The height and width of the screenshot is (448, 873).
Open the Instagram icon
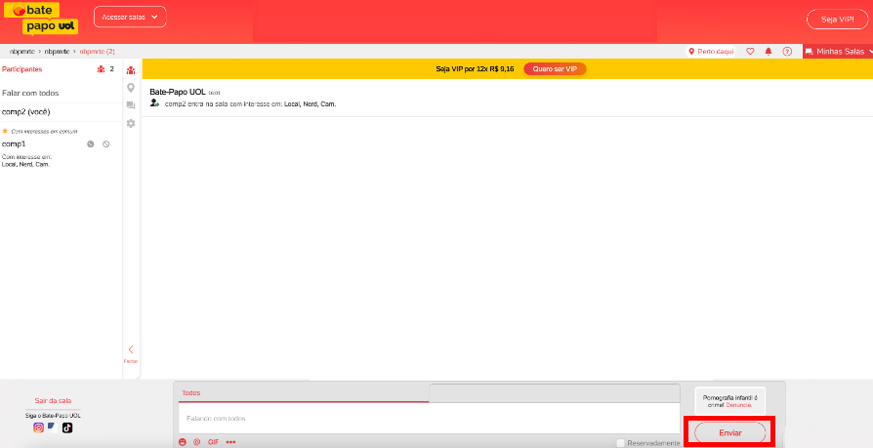pos(38,428)
